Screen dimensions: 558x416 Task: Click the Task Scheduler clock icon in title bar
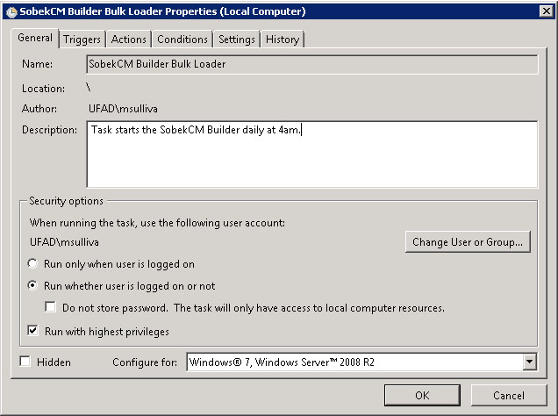[11, 11]
